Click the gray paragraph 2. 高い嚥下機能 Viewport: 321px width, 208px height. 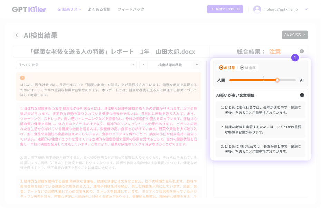coord(108,163)
